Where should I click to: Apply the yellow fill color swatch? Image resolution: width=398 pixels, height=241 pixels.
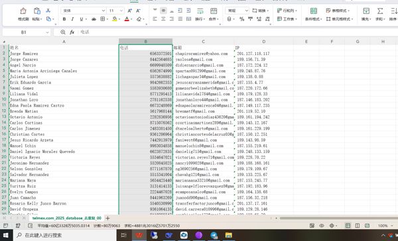click(x=115, y=19)
